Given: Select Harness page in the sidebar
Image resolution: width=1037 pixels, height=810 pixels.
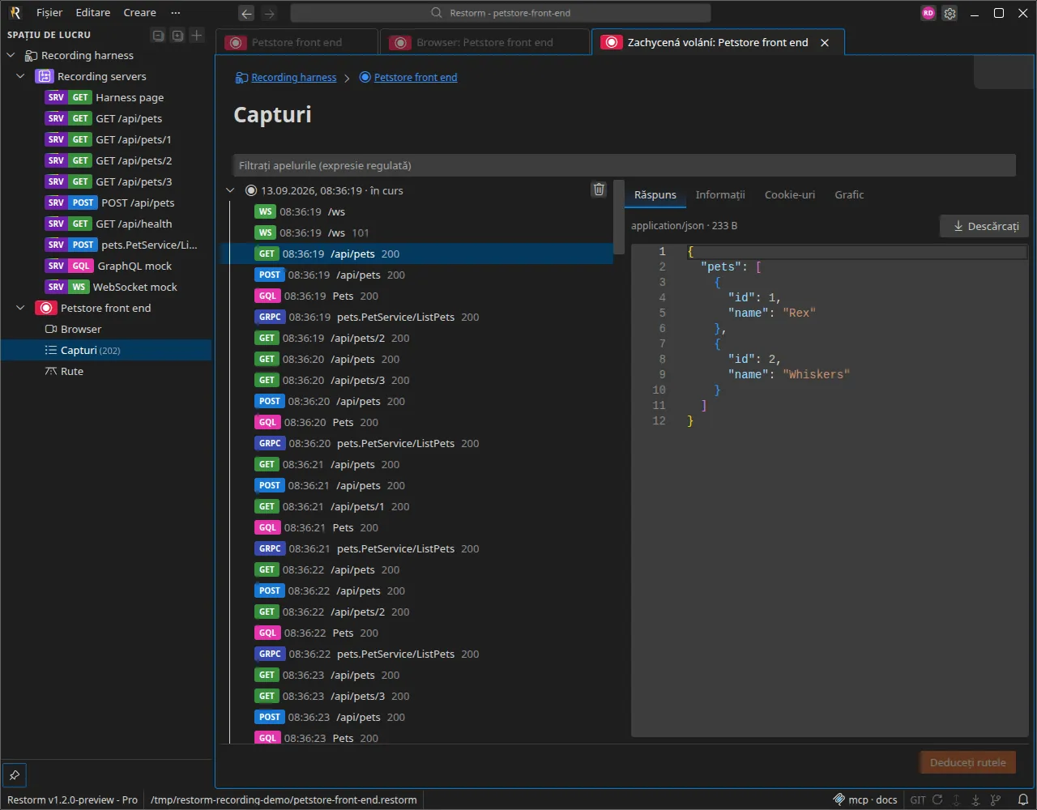Looking at the screenshot, I should coord(106,98).
